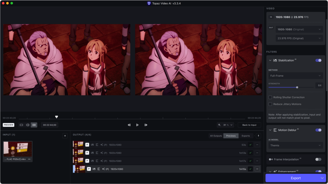Open options menu for the 53s output
Viewport: 328px width, 184px height.
point(257,145)
